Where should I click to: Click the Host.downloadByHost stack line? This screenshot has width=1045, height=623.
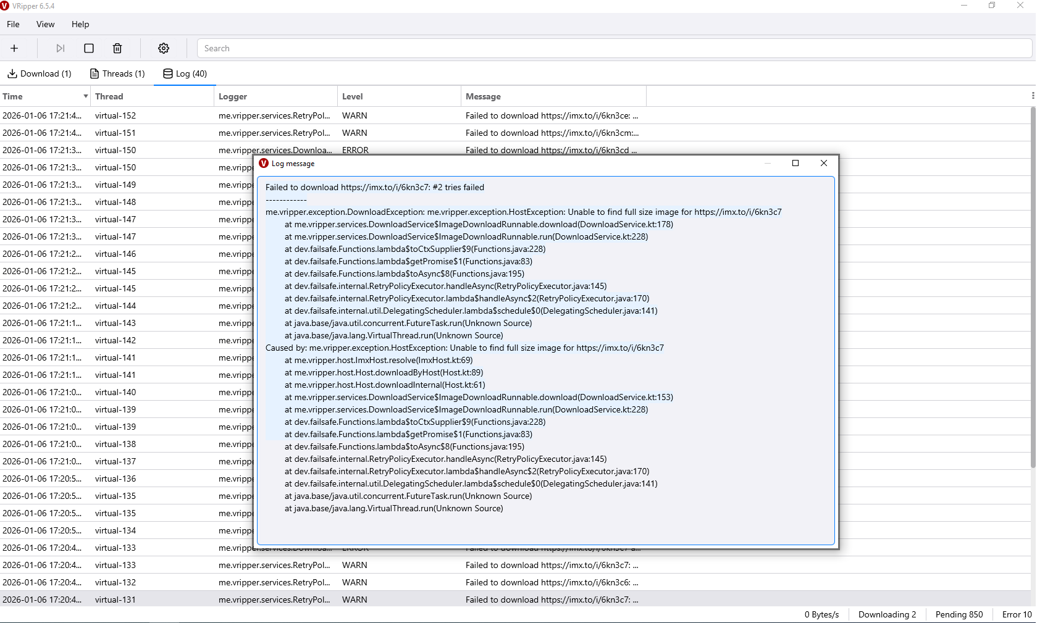(x=384, y=372)
